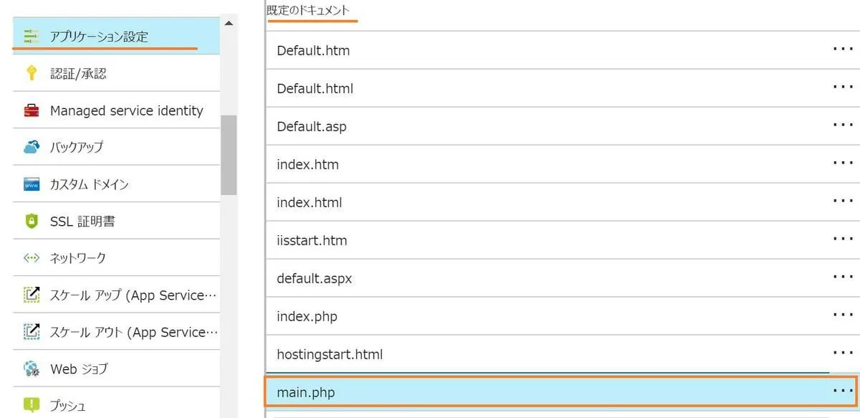The height and width of the screenshot is (418, 860).
Task: Click the default.aspx document entry
Action: [x=545, y=278]
